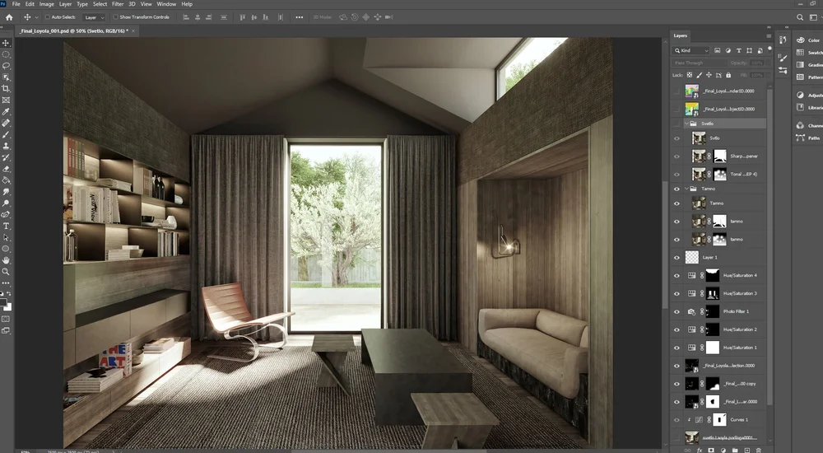This screenshot has width=823, height=453.
Task: Add layer style with fx icon
Action: click(x=699, y=450)
